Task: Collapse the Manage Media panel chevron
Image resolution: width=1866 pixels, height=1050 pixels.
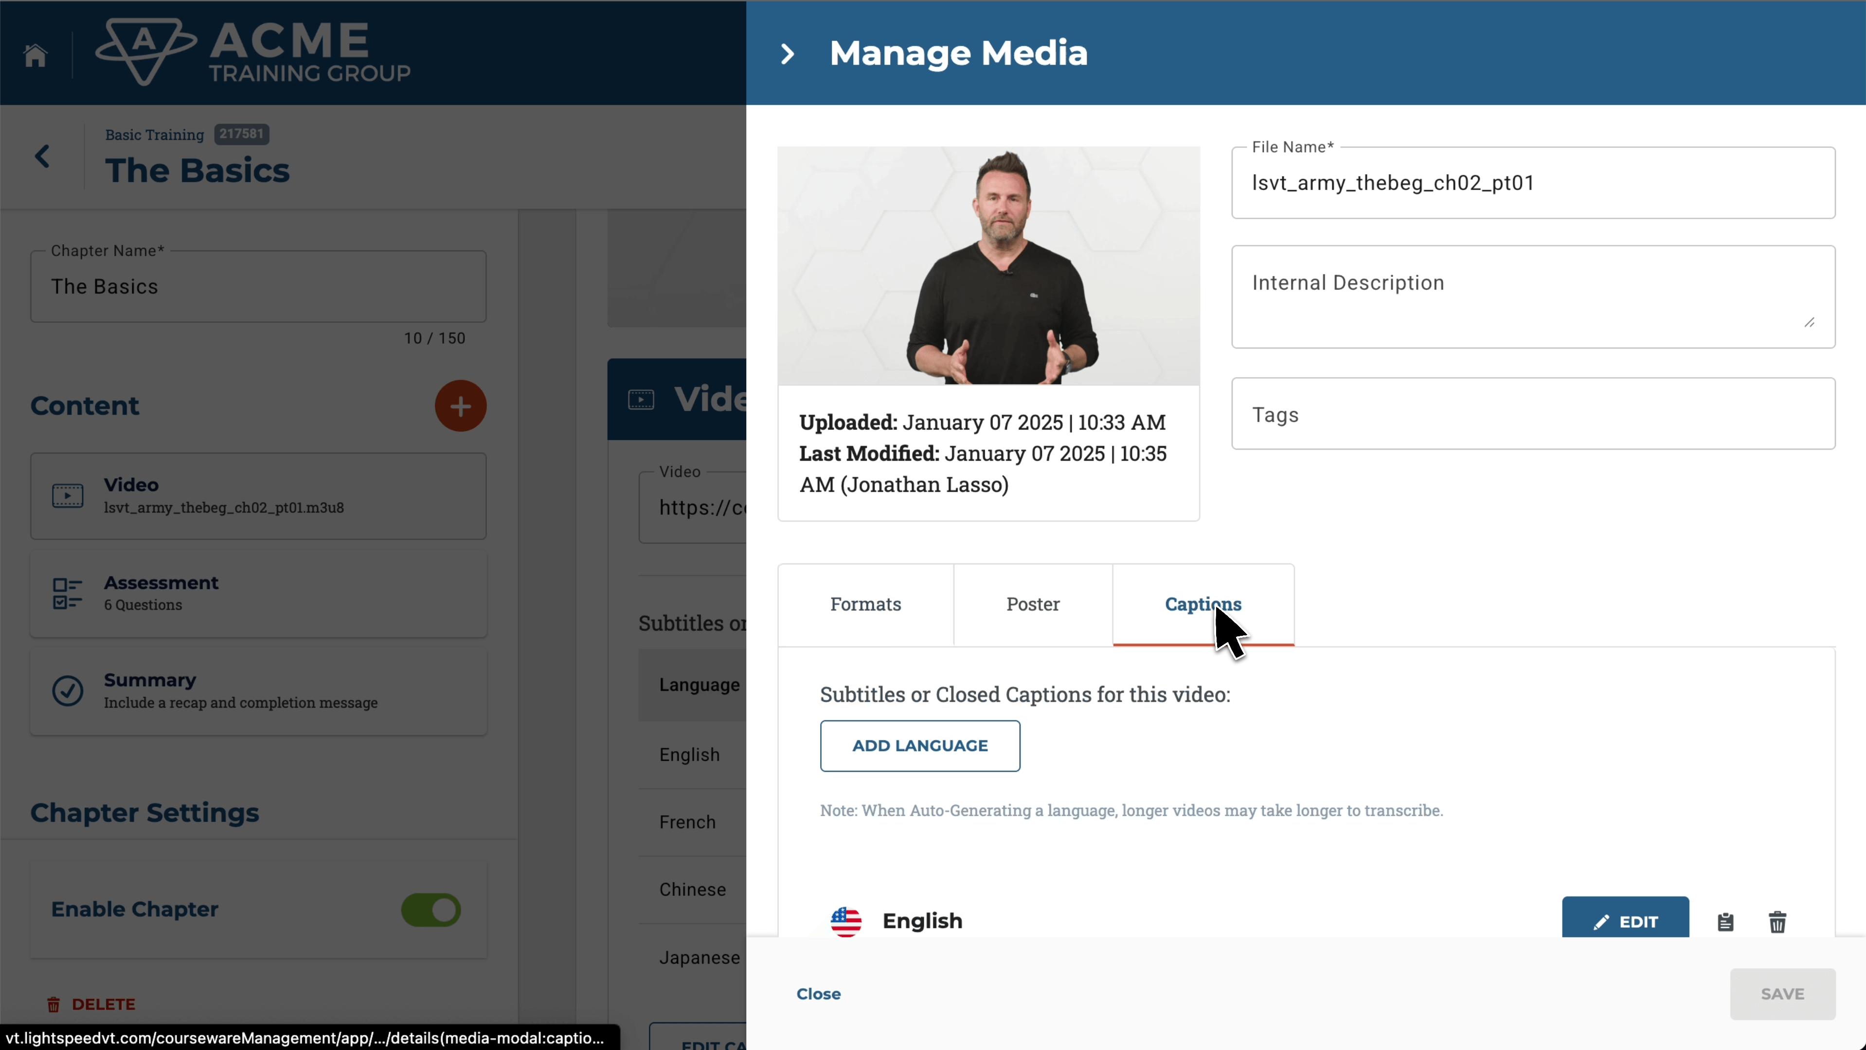Action: [x=788, y=53]
